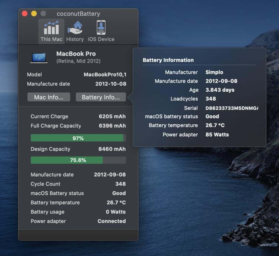Select the MacBookPro10,1 model identifier

point(105,75)
